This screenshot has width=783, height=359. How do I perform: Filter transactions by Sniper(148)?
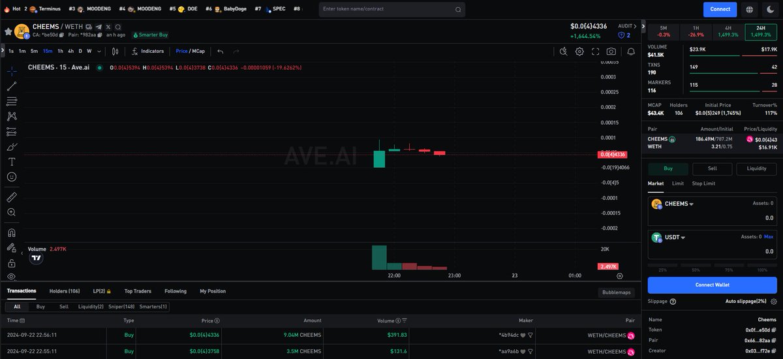[121, 306]
